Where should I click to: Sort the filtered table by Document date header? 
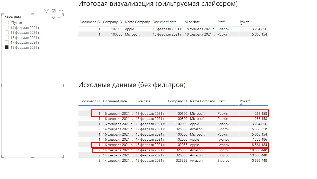(x=164, y=22)
